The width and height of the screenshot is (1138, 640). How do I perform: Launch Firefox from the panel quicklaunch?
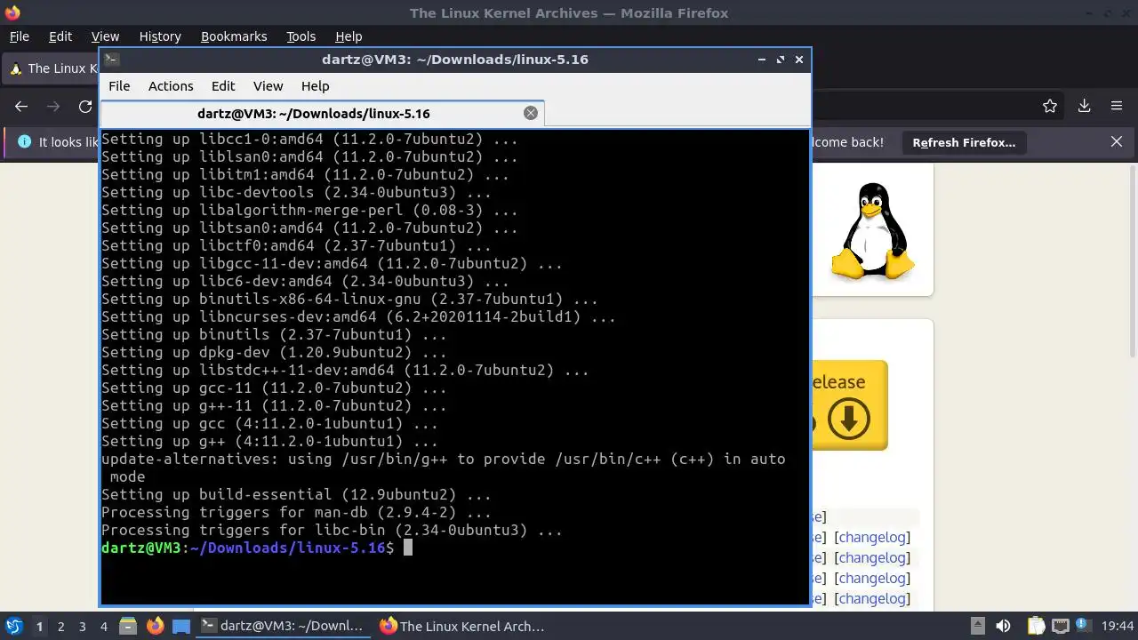point(155,626)
